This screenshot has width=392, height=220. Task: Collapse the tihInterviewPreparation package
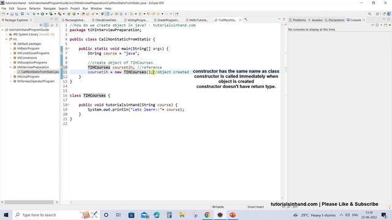[11, 67]
